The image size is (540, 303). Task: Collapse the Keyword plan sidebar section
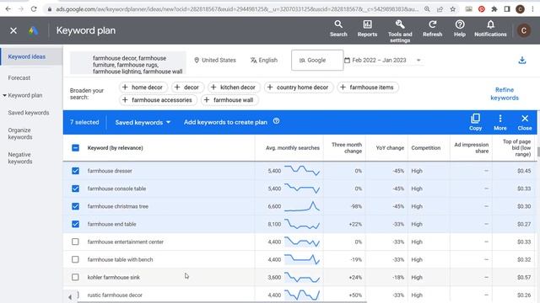(5, 95)
